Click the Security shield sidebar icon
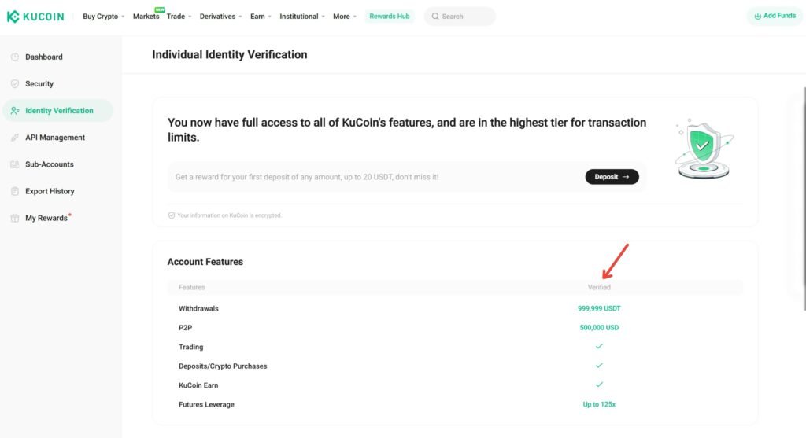The image size is (806, 438). 15,84
